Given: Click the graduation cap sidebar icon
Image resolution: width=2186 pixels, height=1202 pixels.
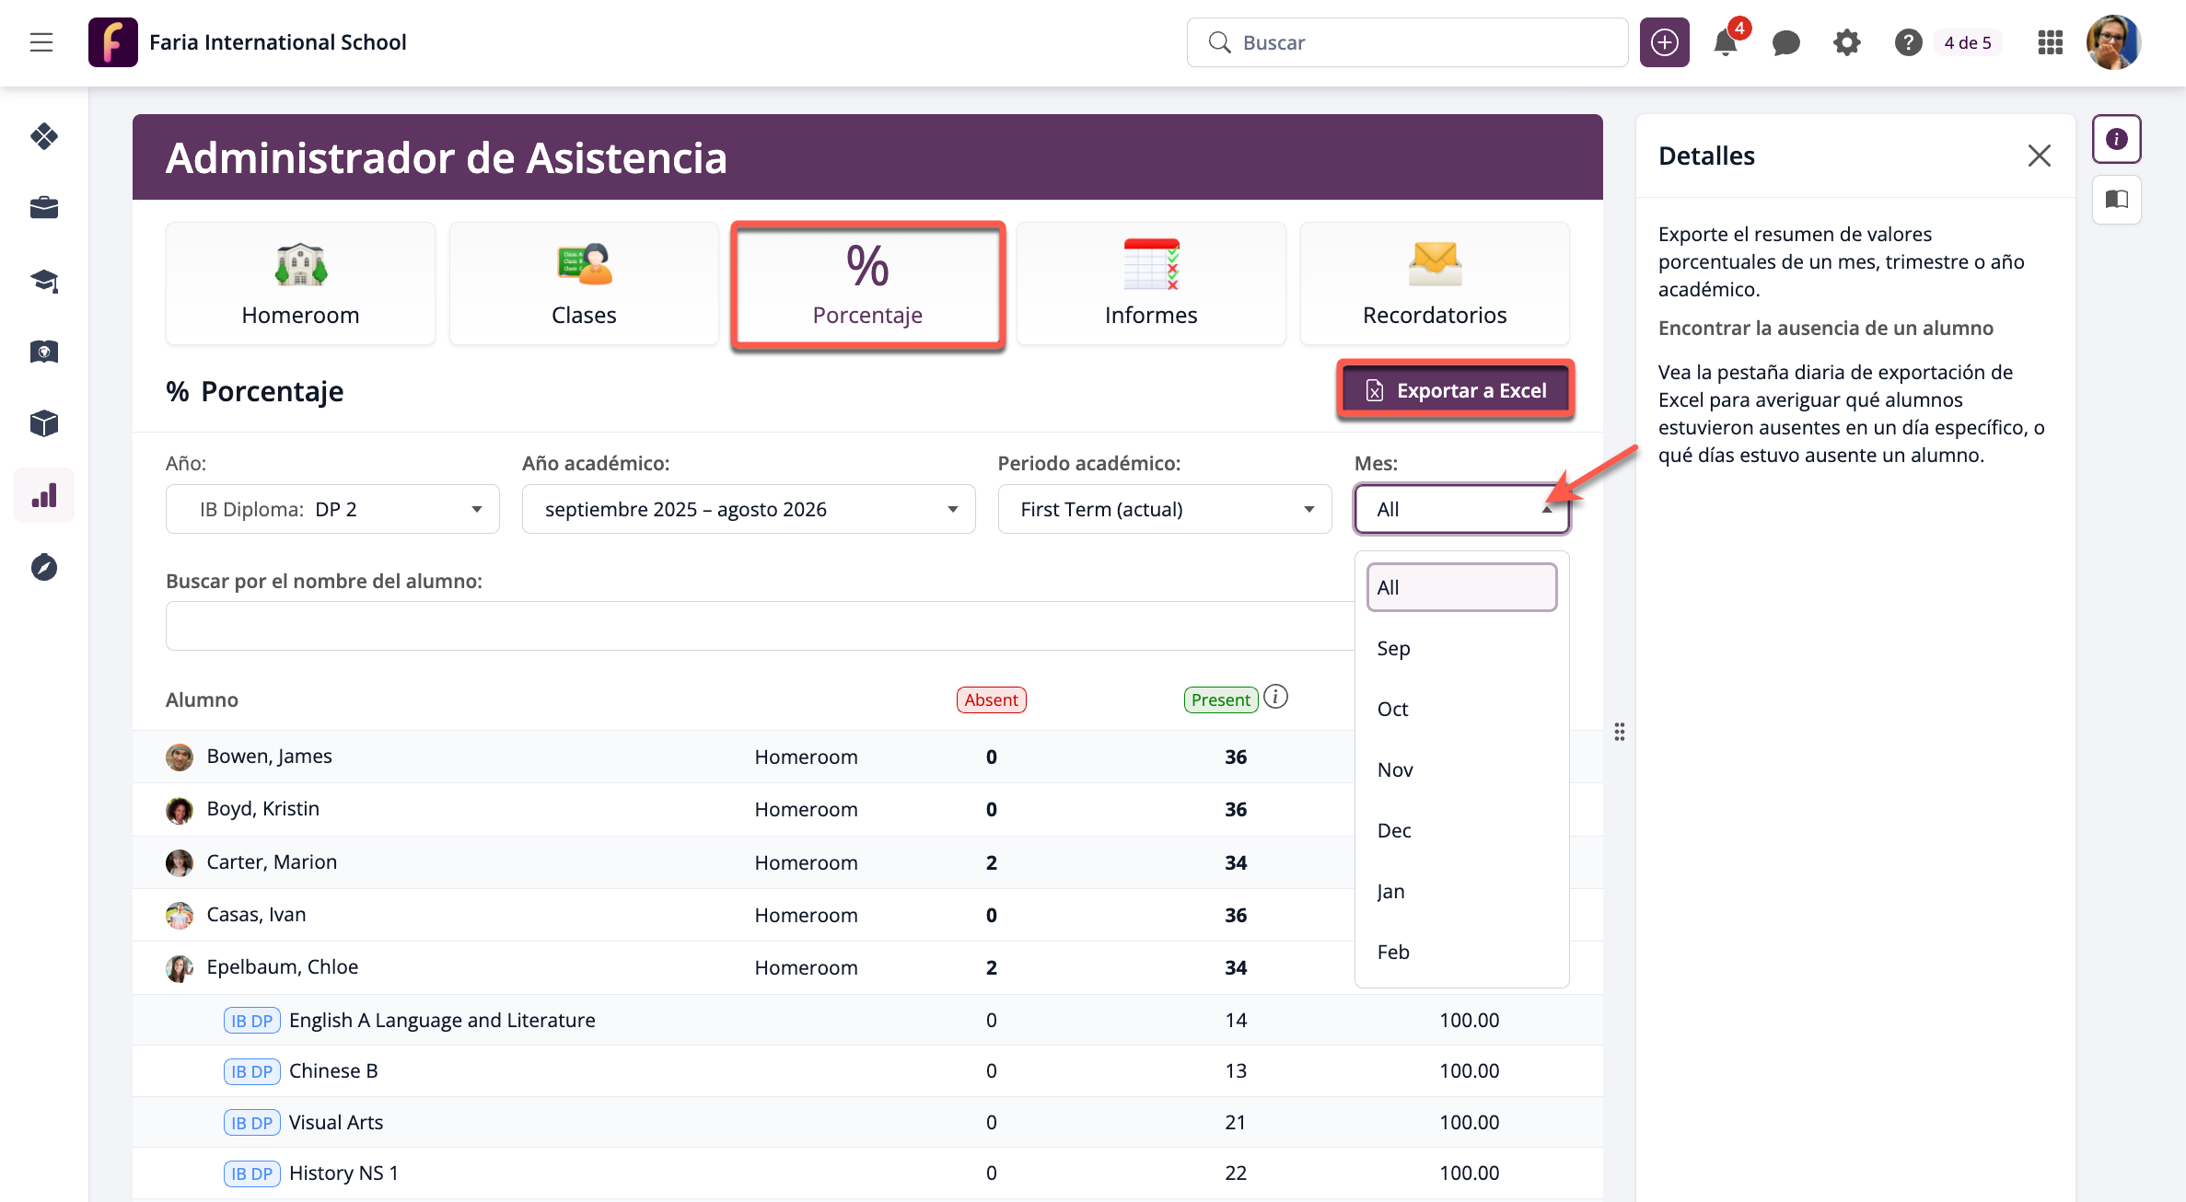Looking at the screenshot, I should pyautogui.click(x=44, y=280).
